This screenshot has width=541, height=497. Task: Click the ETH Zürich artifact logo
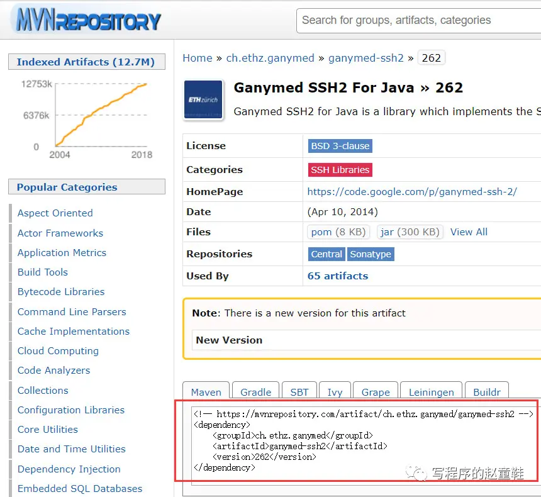click(203, 99)
